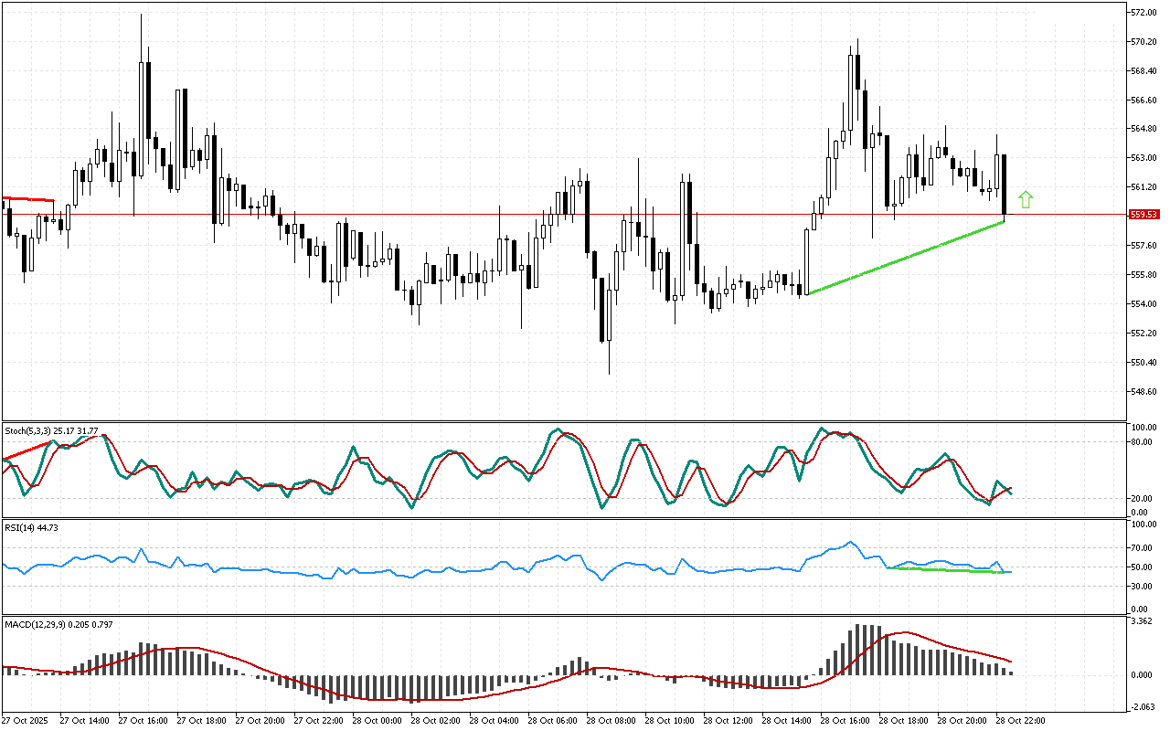Click the 548.60 price scale label

tap(1144, 392)
